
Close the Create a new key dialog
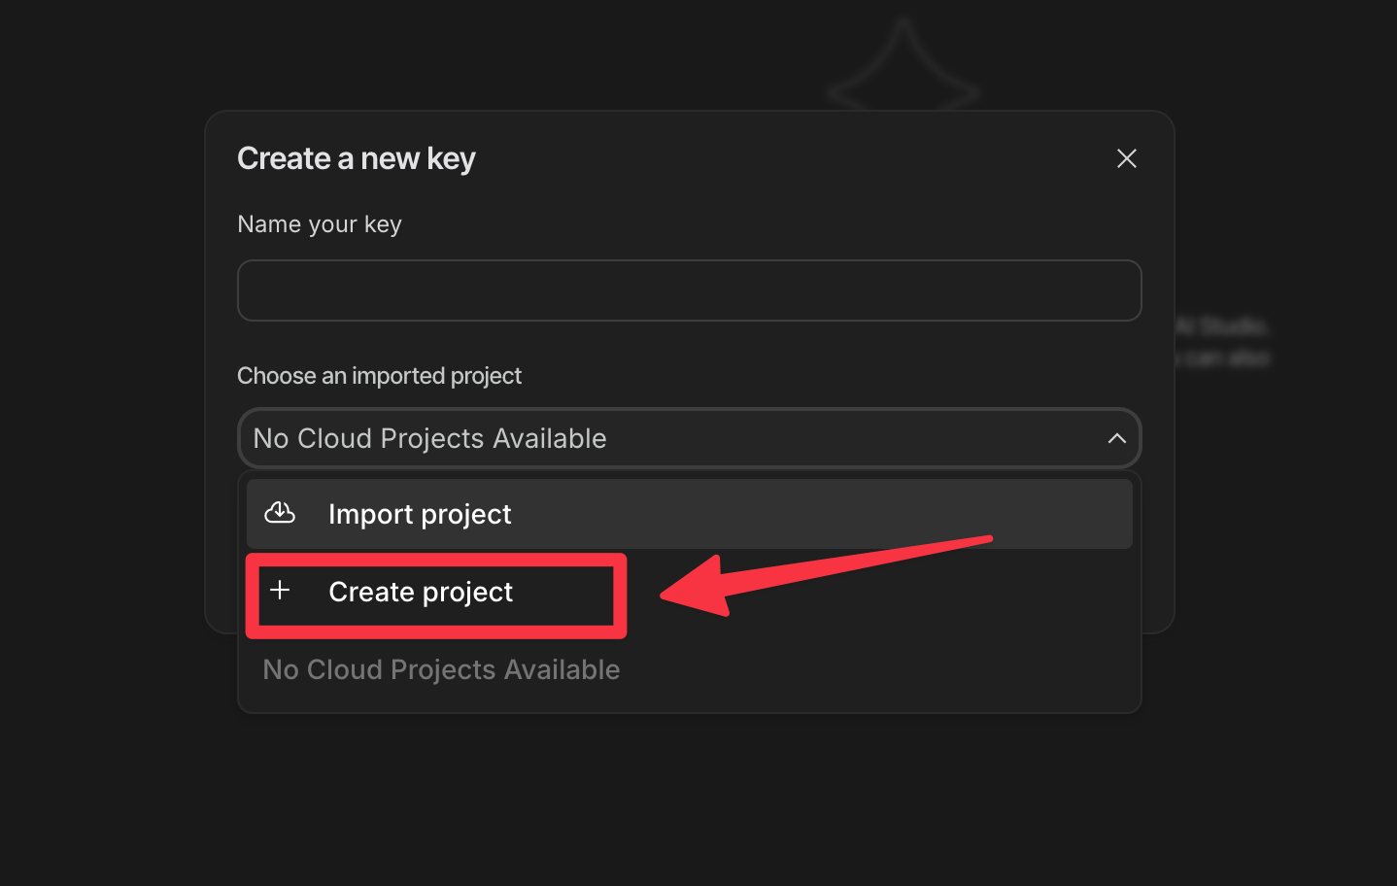tap(1126, 158)
